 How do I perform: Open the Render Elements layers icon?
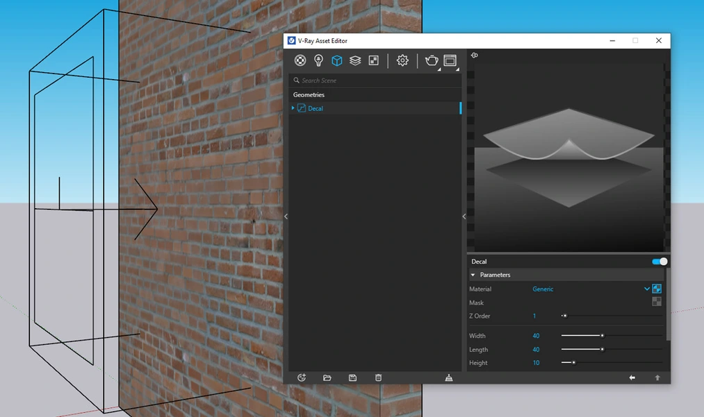pos(355,60)
